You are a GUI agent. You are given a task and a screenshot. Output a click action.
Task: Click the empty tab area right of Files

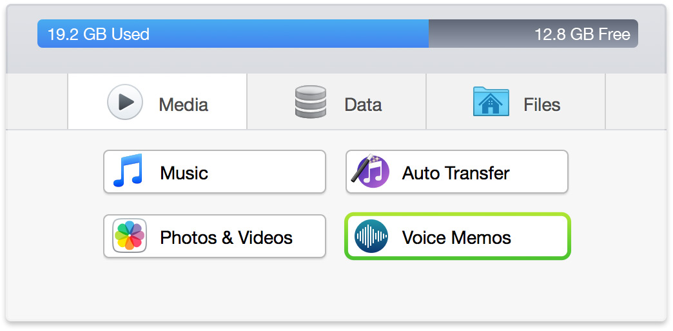(635, 102)
